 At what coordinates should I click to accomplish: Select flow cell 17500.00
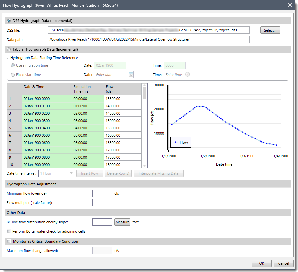123,157
